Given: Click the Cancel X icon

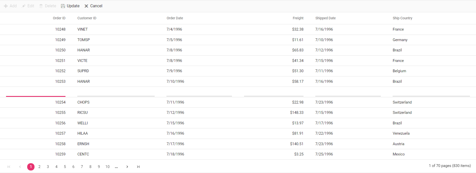Looking at the screenshot, I should coord(86,6).
